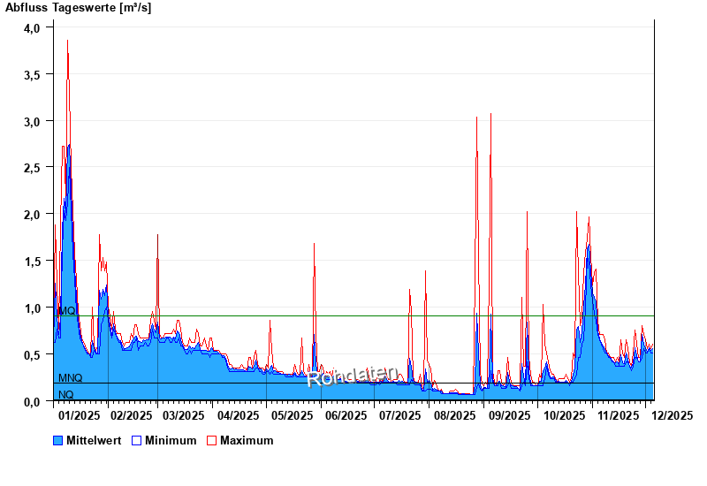Image resolution: width=707 pixels, height=486 pixels.
Task: Click the 2,0 y-axis value
Action: 32,215
